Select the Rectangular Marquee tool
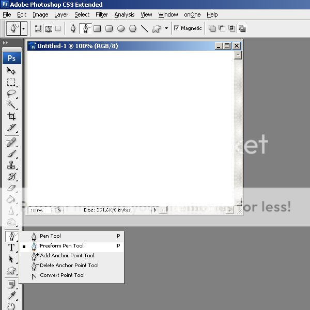Image resolution: width=310 pixels, height=310 pixels. coord(11,82)
